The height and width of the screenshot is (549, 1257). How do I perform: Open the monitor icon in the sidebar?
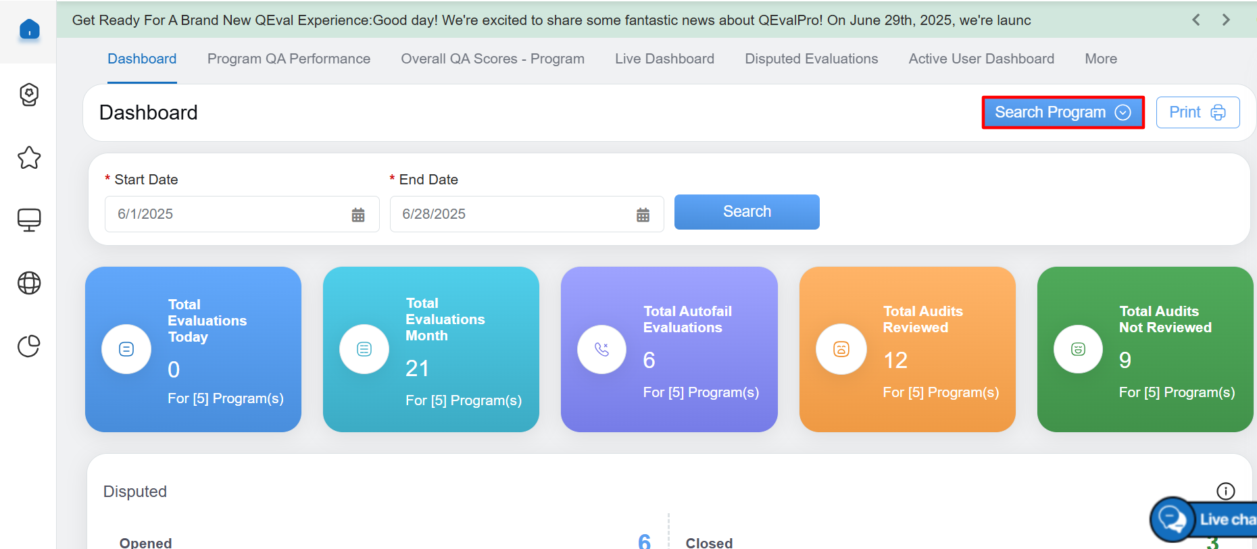coord(29,219)
